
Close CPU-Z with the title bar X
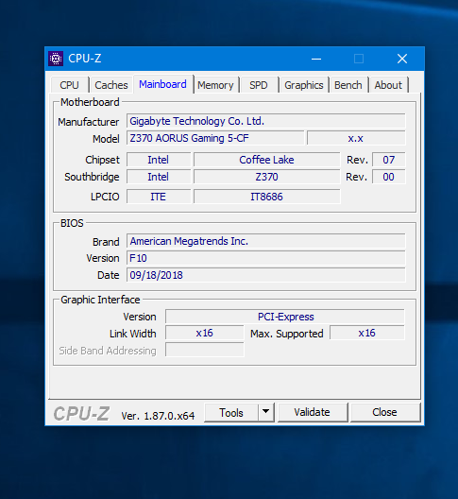(x=402, y=59)
